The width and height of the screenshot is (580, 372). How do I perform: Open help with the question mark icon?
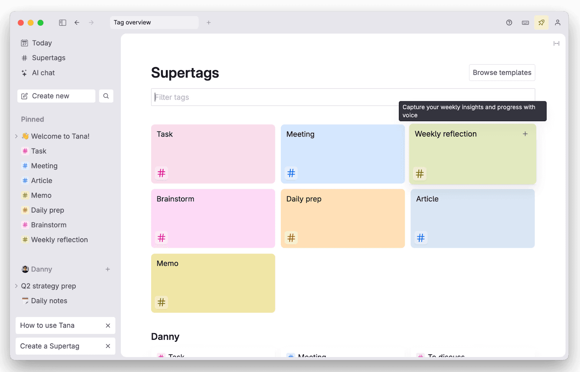pos(509,23)
